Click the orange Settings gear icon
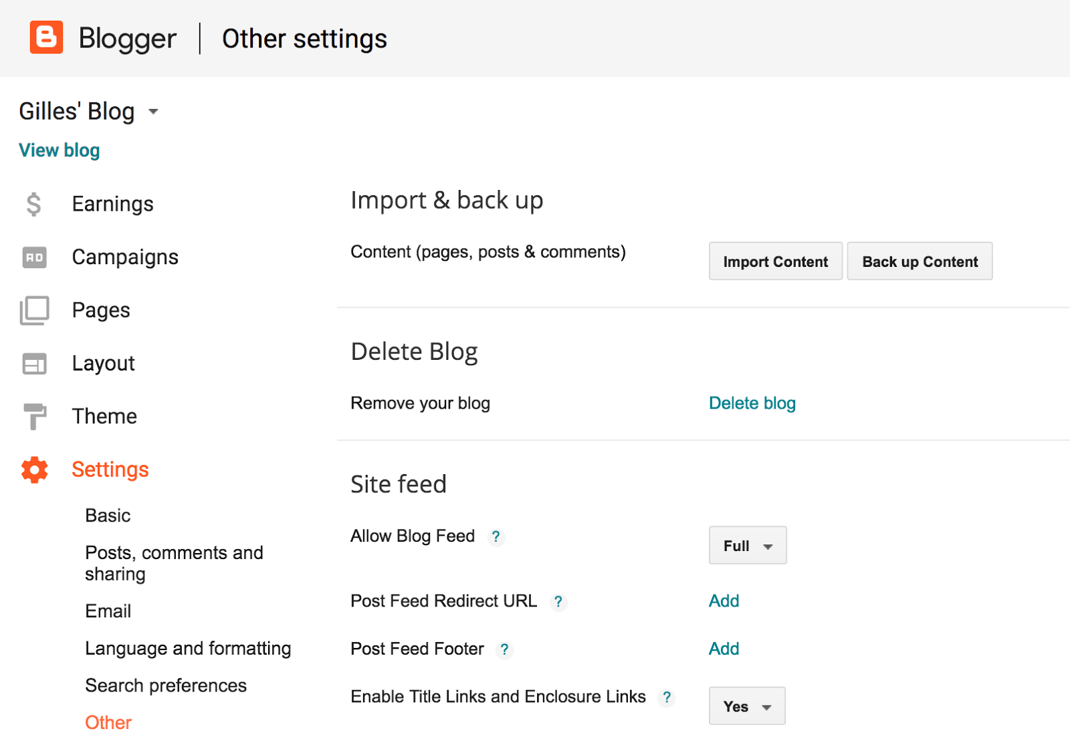 [34, 470]
